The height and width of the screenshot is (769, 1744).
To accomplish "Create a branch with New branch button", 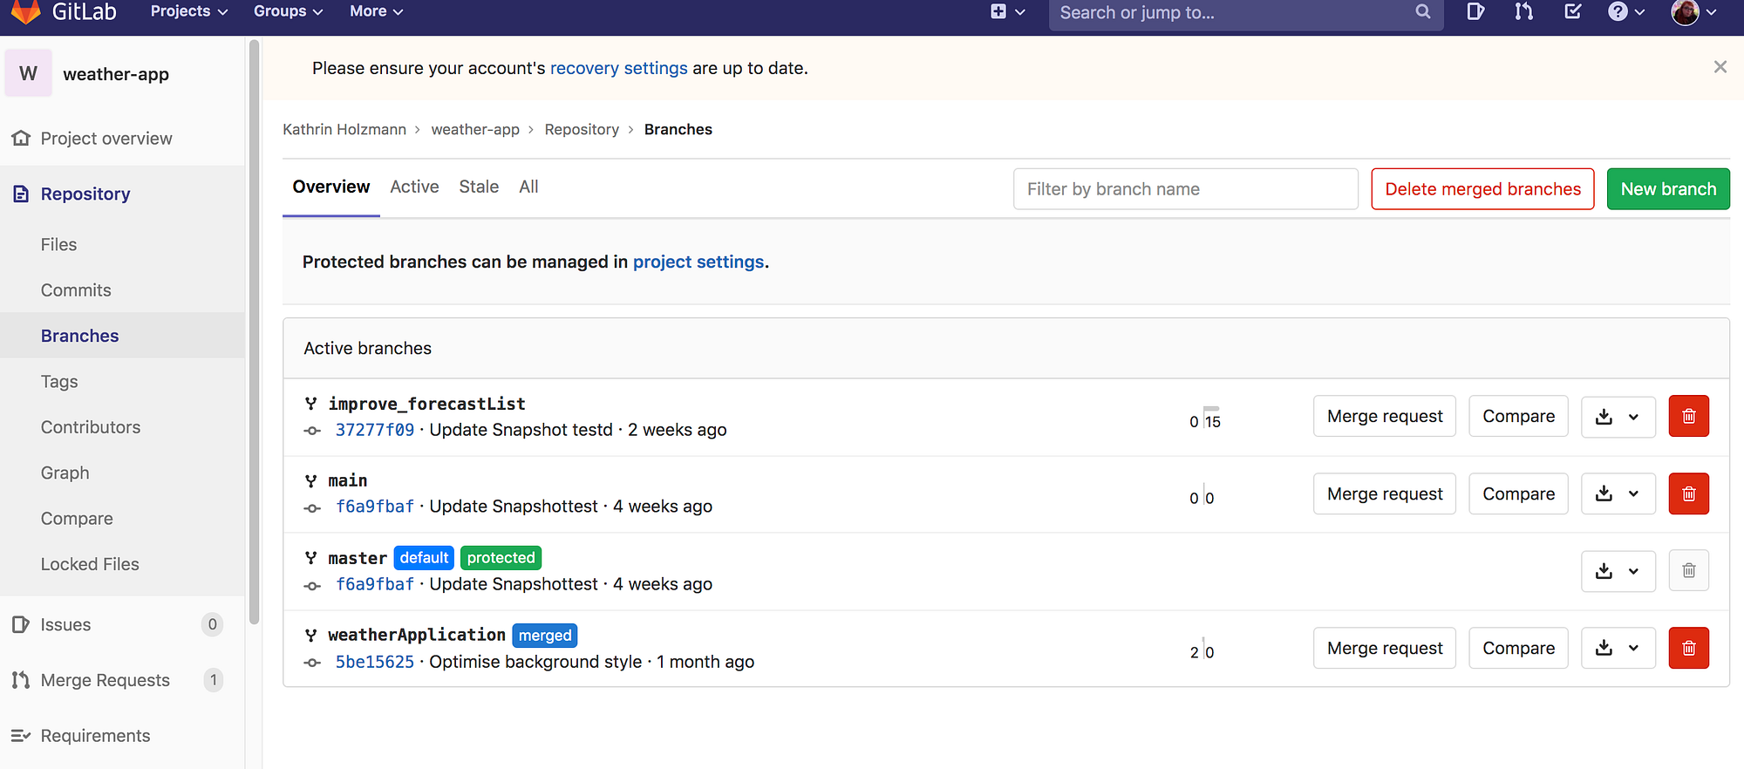I will pyautogui.click(x=1668, y=189).
